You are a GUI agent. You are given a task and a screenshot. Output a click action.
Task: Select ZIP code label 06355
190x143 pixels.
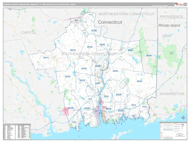(121, 111)
